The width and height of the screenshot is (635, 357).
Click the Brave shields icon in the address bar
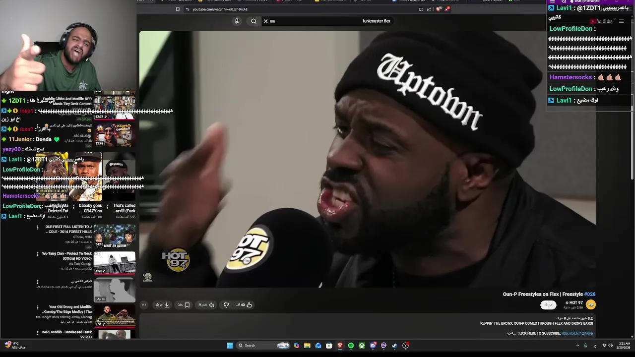(439, 9)
